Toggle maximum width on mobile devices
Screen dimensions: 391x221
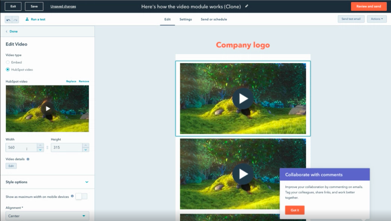pyautogui.click(x=81, y=196)
